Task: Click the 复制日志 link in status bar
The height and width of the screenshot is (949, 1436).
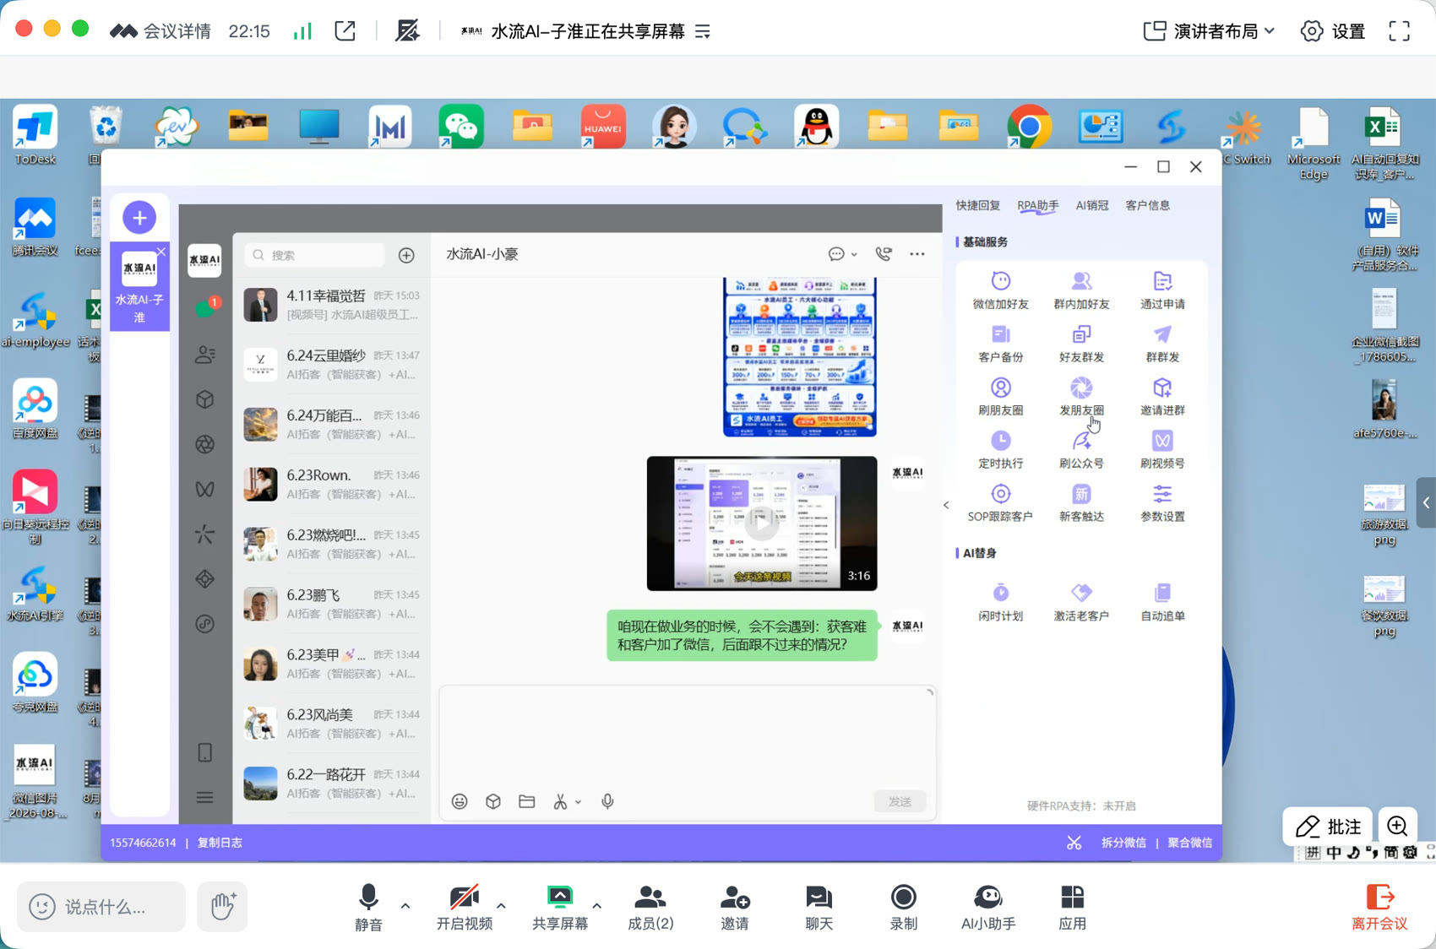Action: coord(220,843)
